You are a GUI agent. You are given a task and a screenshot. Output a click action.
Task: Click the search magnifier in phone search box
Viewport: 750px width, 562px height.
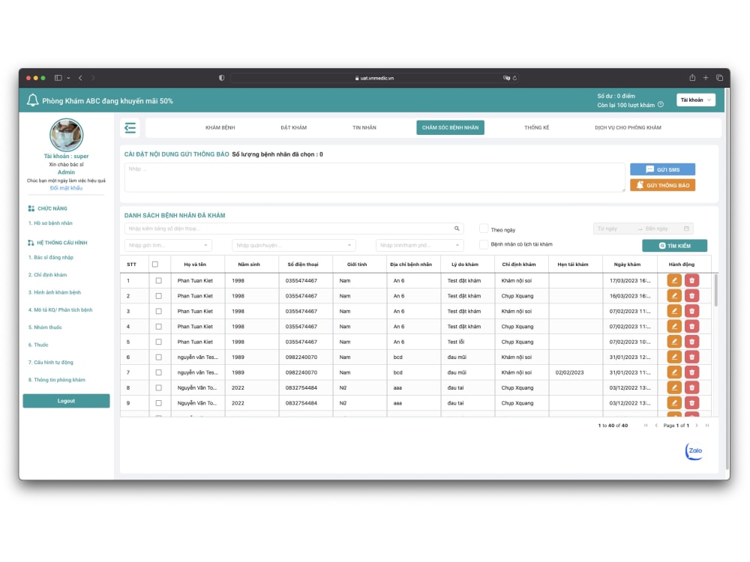pos(457,229)
